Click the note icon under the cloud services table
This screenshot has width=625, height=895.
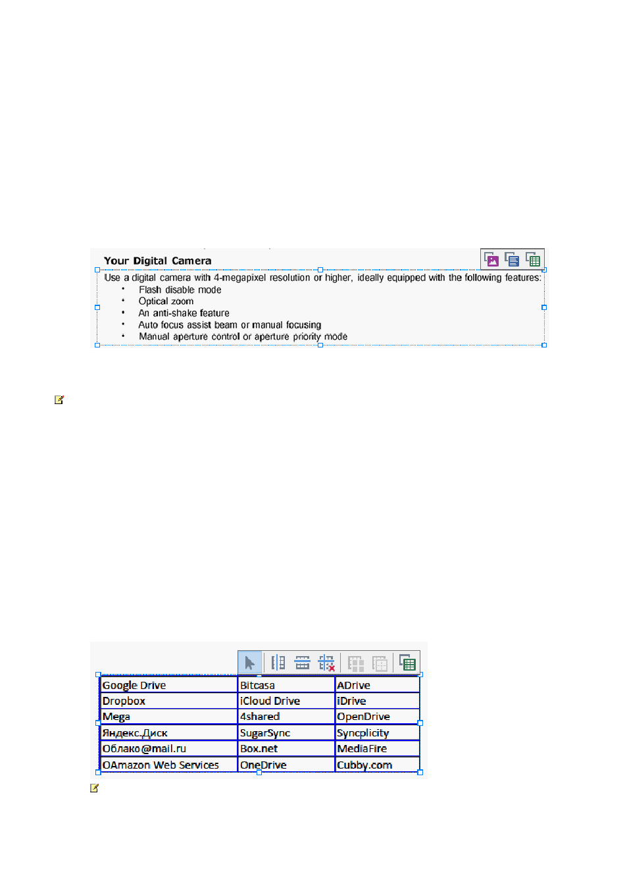click(94, 788)
